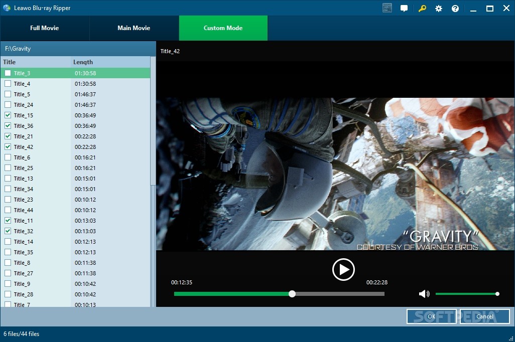The height and width of the screenshot is (342, 515).
Task: Click the speaker icon to mute audio
Action: click(x=424, y=294)
